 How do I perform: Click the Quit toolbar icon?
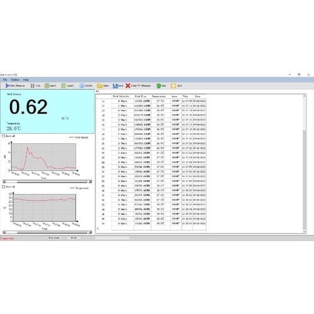(173, 85)
